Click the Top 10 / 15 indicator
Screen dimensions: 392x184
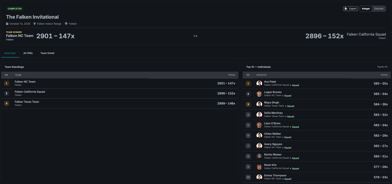point(382,67)
